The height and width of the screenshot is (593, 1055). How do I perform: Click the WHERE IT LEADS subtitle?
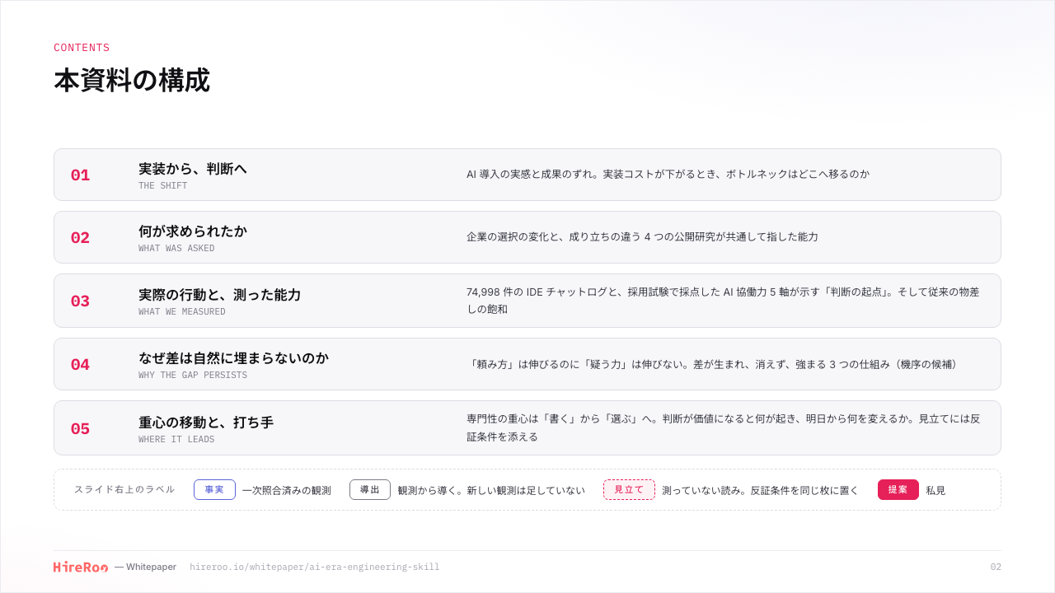pos(176,440)
